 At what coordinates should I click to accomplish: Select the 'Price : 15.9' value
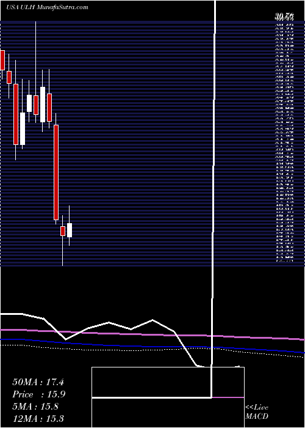[x=38, y=394]
